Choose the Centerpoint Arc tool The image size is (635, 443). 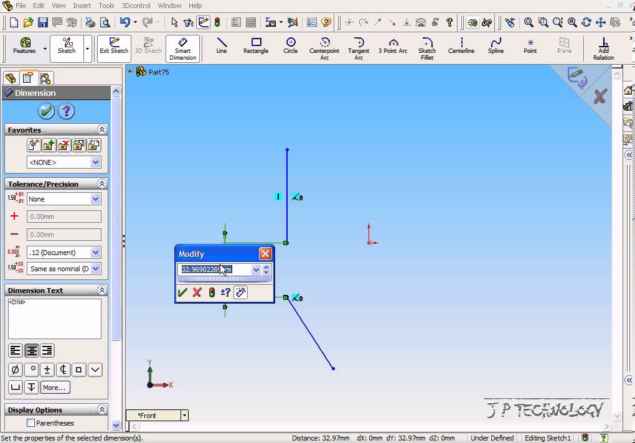(324, 49)
